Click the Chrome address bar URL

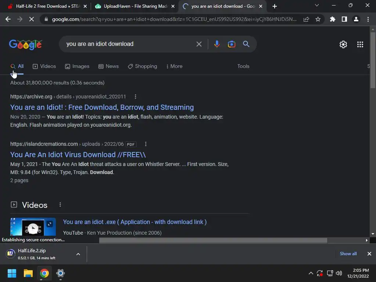[174, 19]
